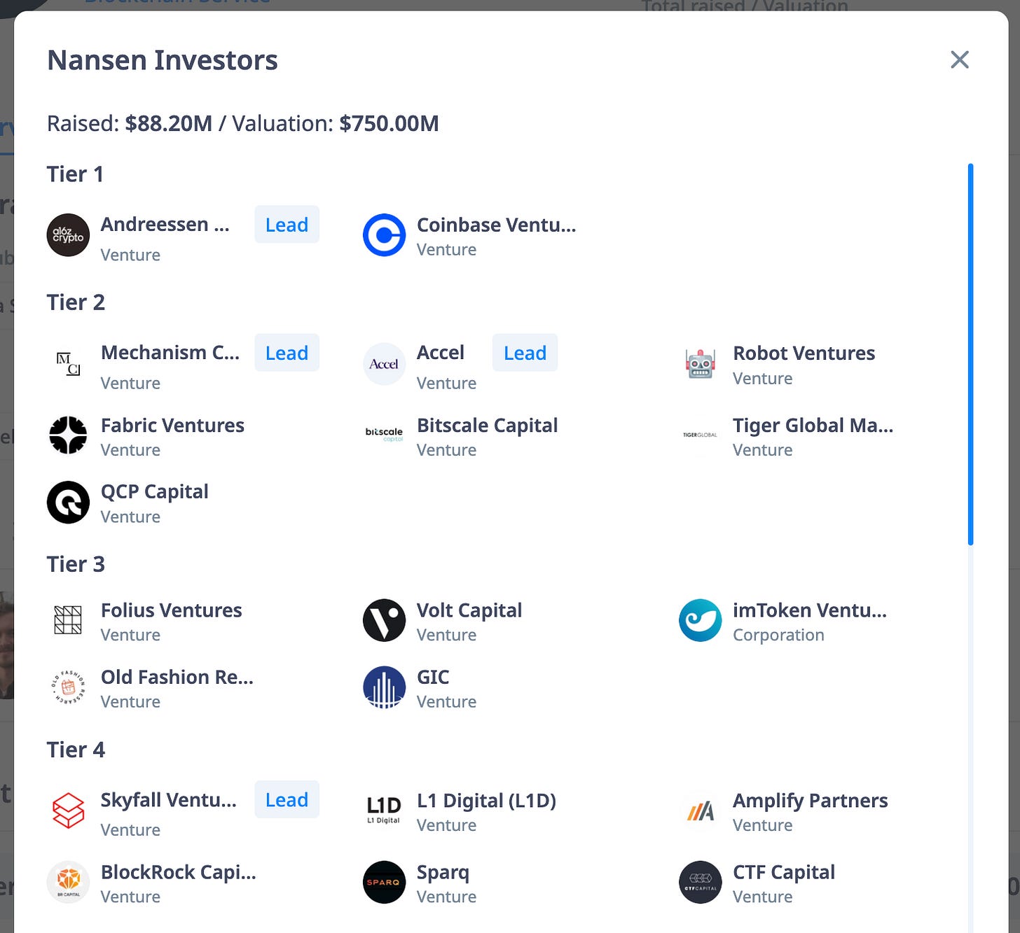Open Andreessen investor name link
The image size is (1020, 933).
[165, 224]
